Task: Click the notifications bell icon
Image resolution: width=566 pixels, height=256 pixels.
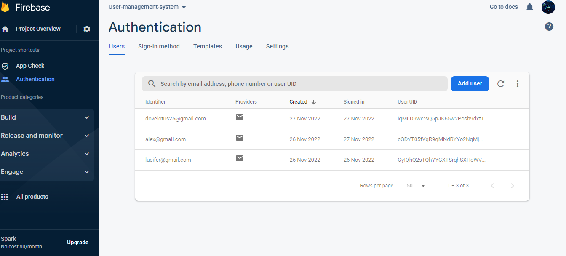Action: pos(529,7)
